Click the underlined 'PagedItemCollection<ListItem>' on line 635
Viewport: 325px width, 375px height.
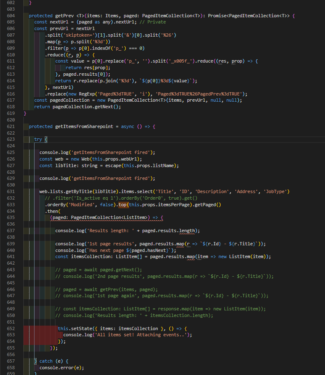tap(109, 217)
